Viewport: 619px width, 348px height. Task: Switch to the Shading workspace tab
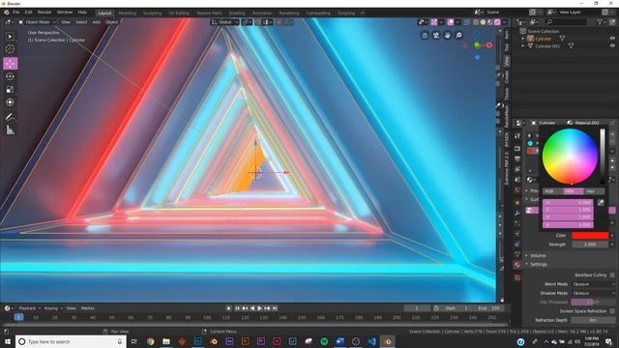click(236, 13)
